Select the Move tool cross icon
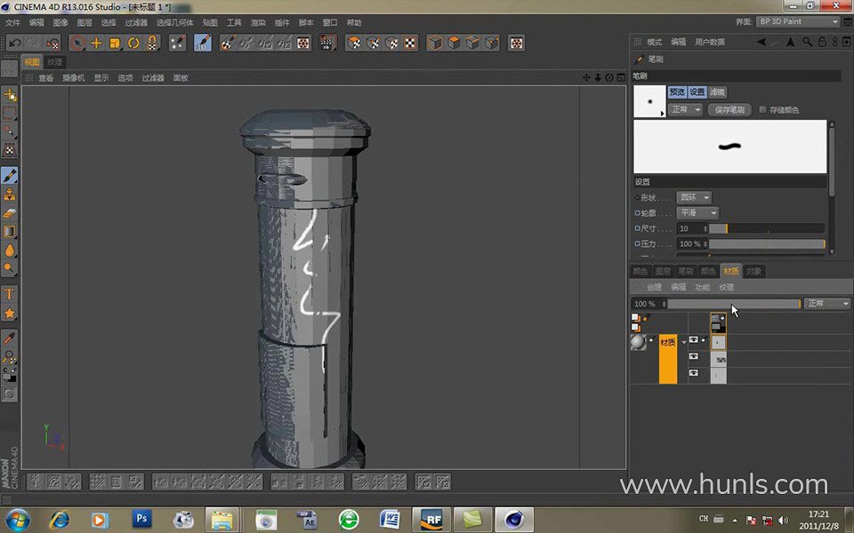The image size is (854, 533). [96, 43]
